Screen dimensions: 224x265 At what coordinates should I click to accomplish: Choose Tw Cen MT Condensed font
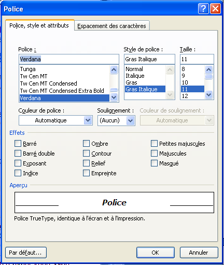pyautogui.click(x=49, y=83)
